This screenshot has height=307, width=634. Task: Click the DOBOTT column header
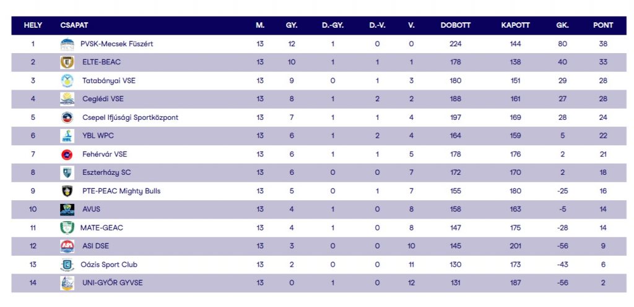[456, 25]
